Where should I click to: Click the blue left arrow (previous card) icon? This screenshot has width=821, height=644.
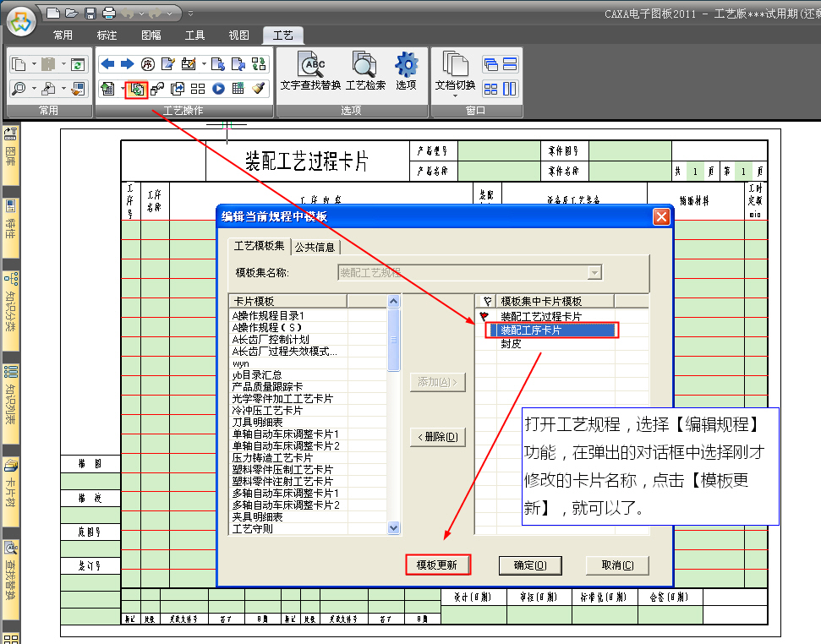107,63
